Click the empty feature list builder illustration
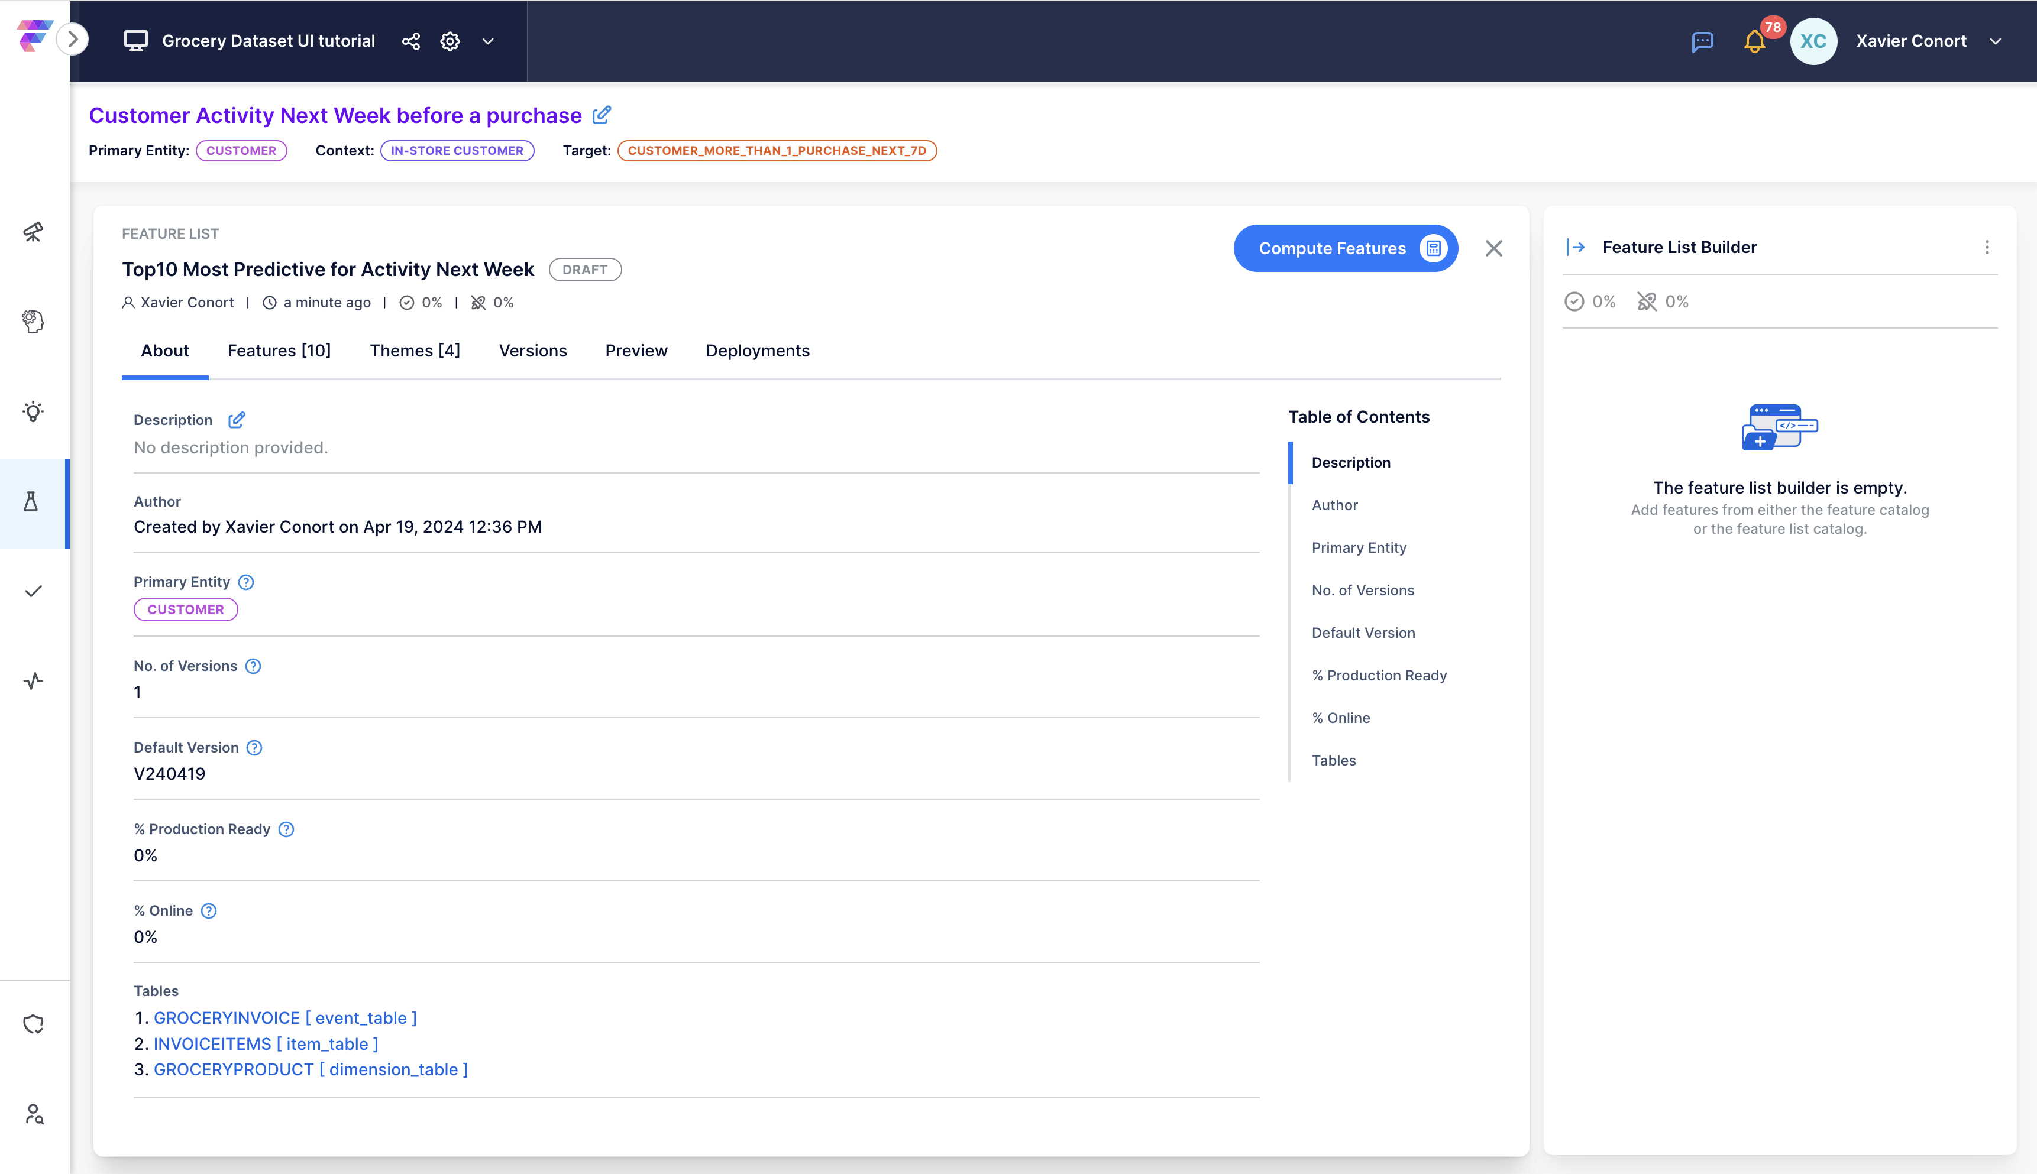 pos(1780,427)
